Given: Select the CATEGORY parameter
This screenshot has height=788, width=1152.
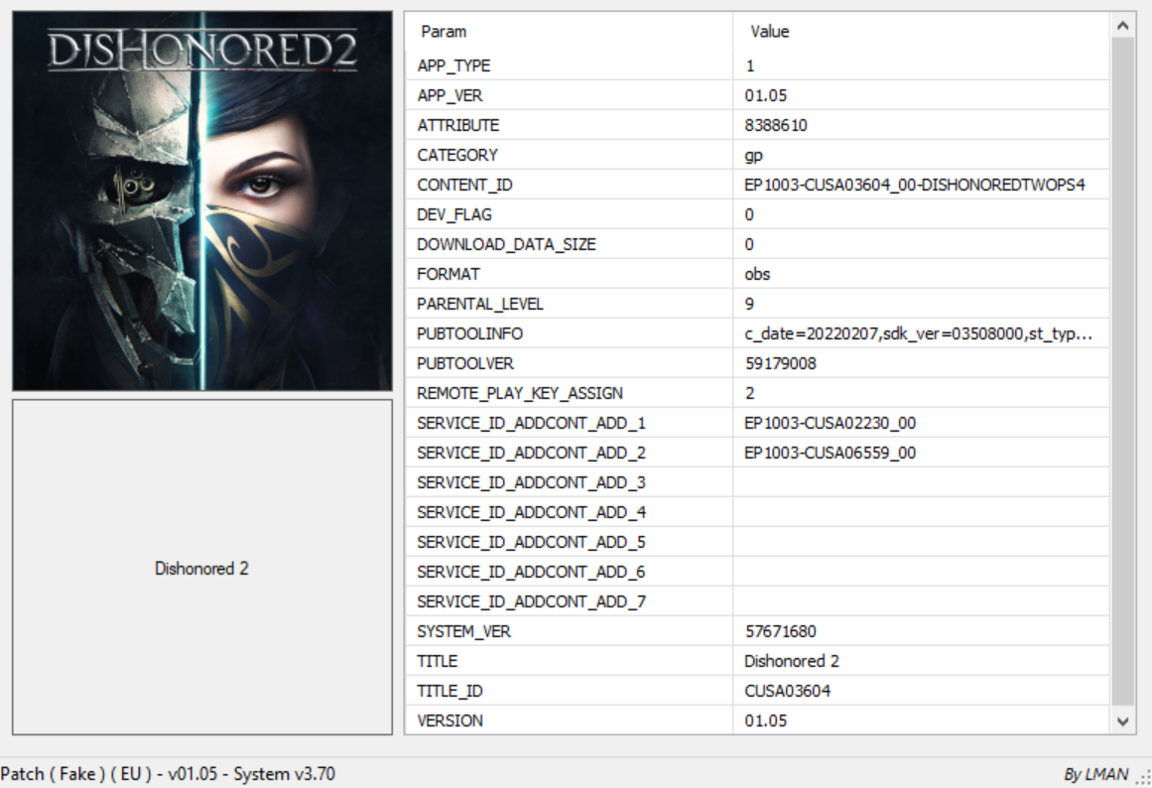Looking at the screenshot, I should (457, 155).
